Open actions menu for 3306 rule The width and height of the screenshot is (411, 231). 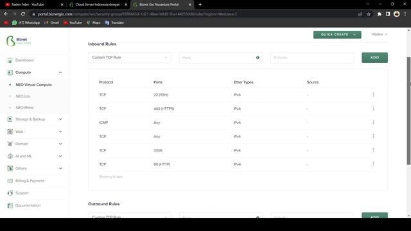tap(373, 150)
